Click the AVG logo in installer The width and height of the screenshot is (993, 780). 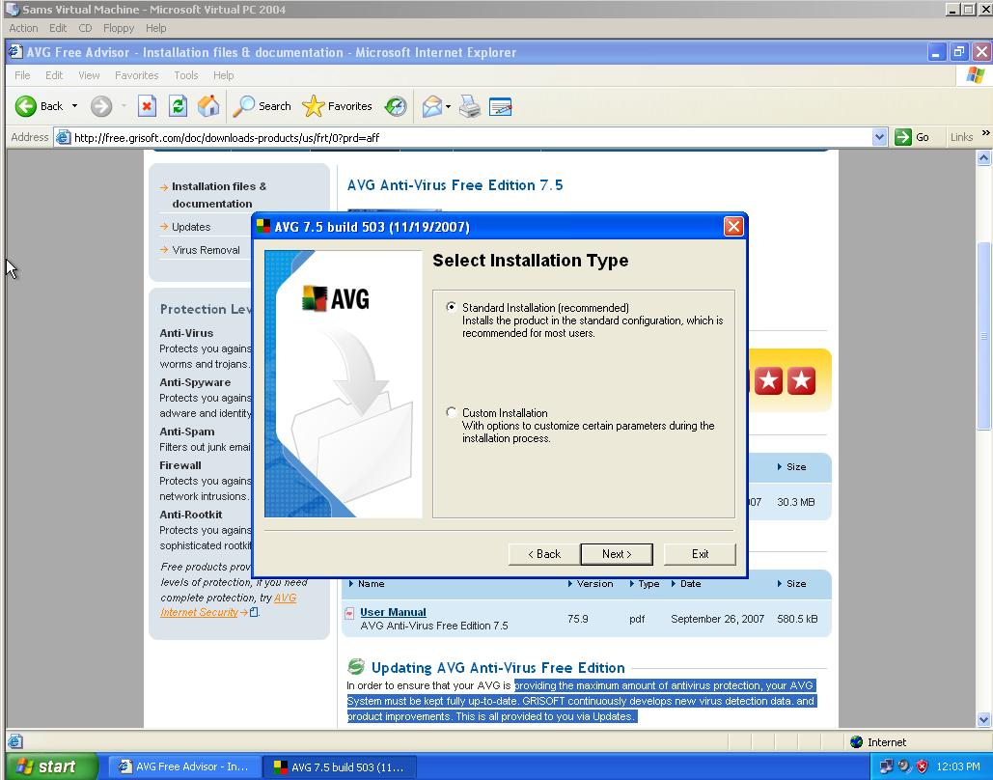click(336, 298)
